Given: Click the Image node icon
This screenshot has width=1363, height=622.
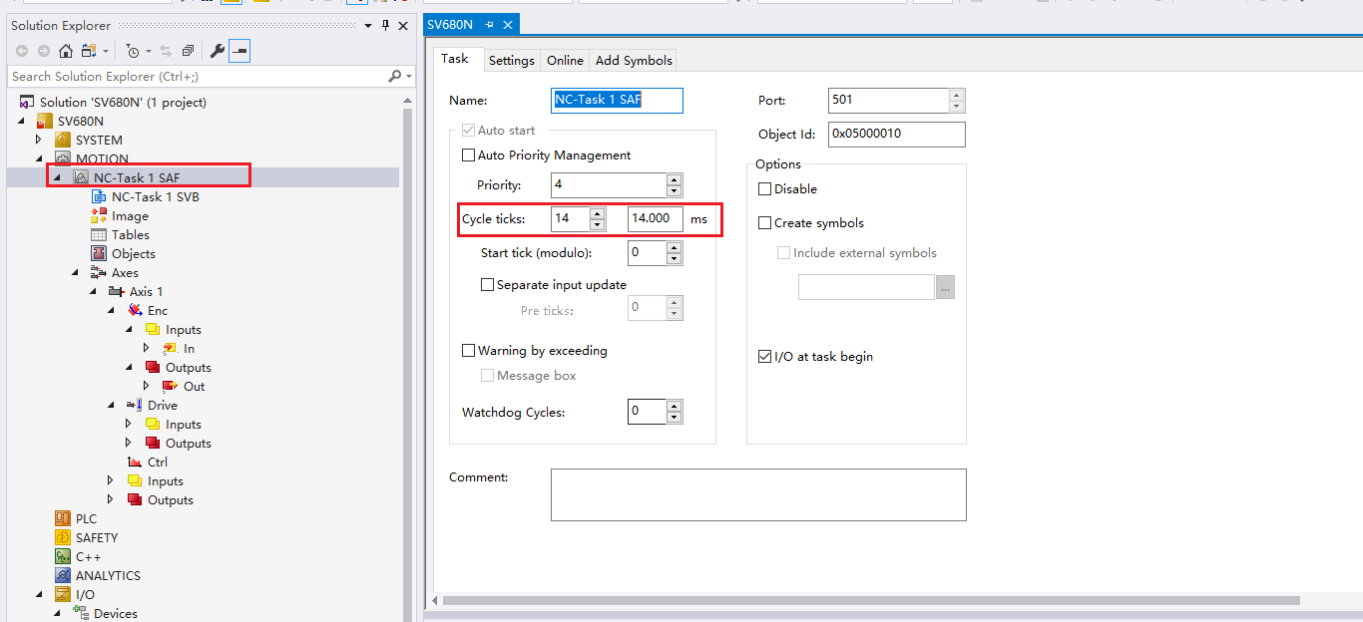Looking at the screenshot, I should point(99,215).
